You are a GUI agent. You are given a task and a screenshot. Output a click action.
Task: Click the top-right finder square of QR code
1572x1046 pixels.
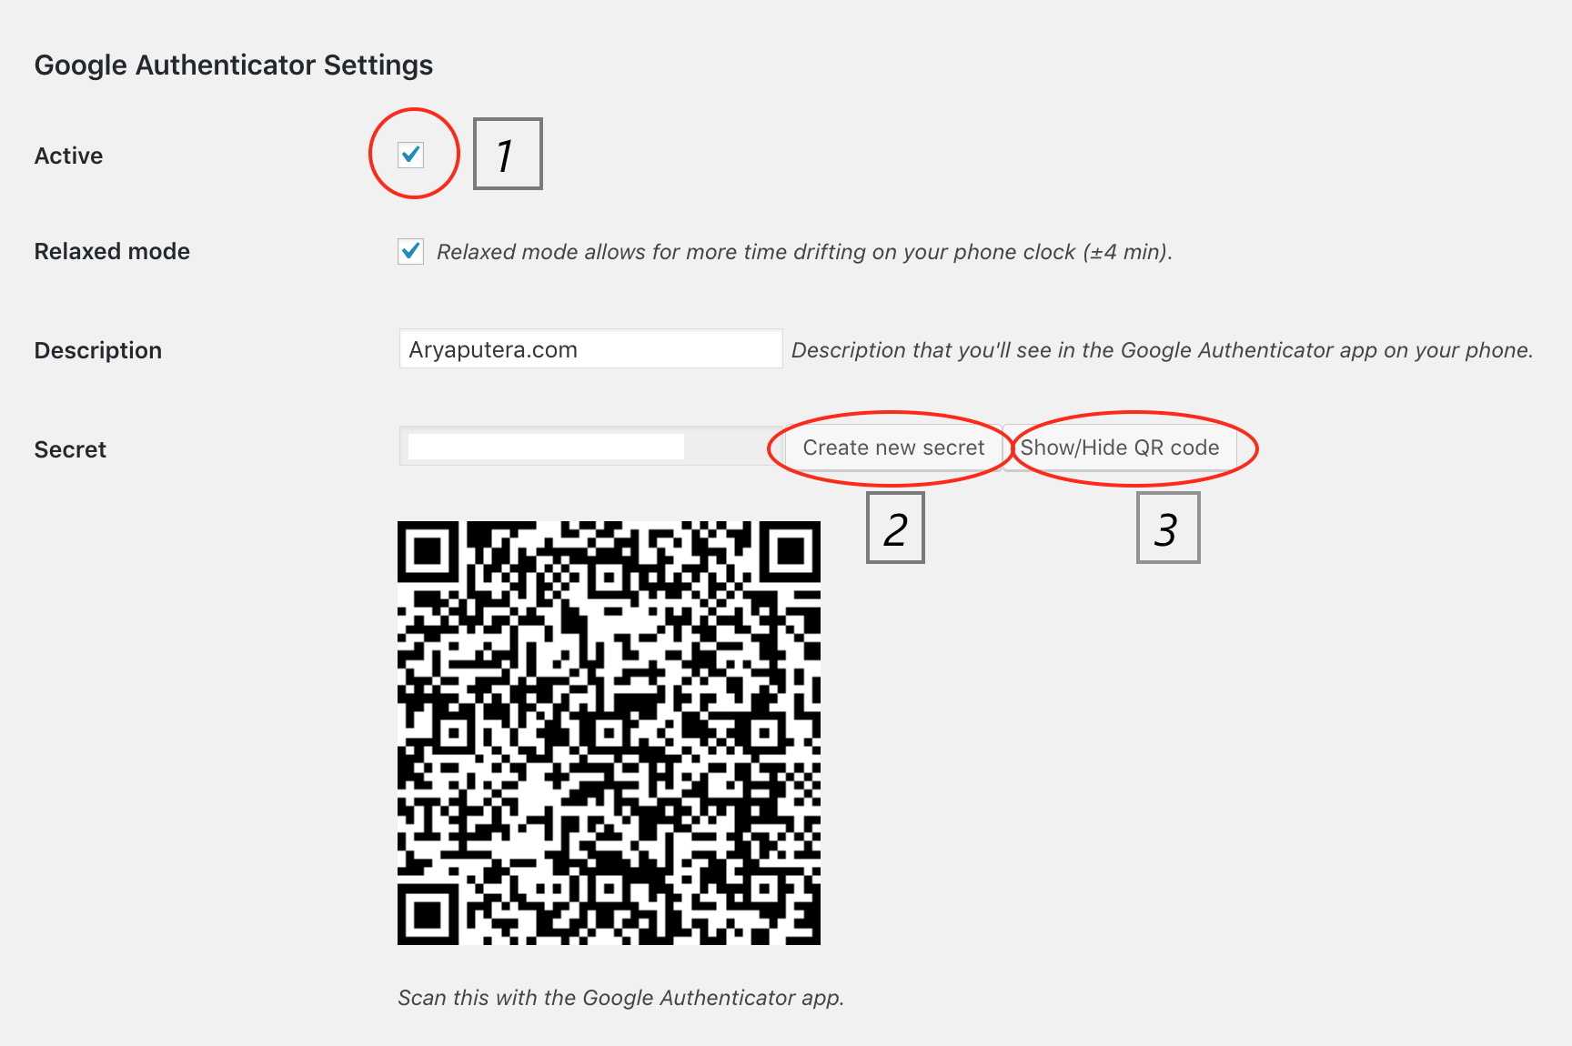point(791,551)
